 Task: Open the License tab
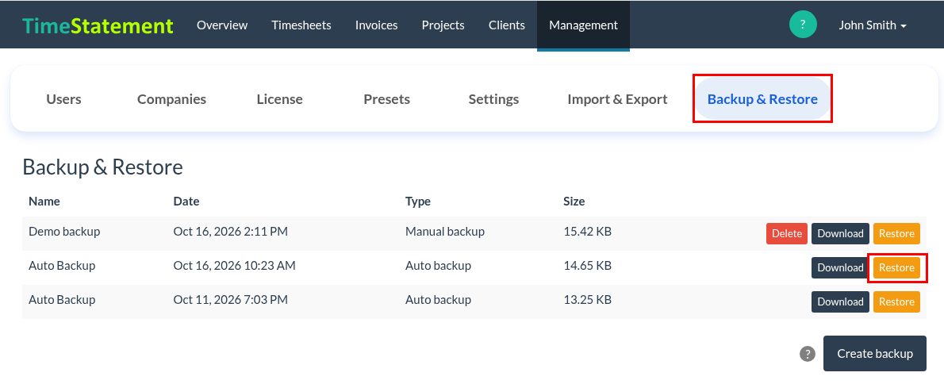click(x=279, y=99)
